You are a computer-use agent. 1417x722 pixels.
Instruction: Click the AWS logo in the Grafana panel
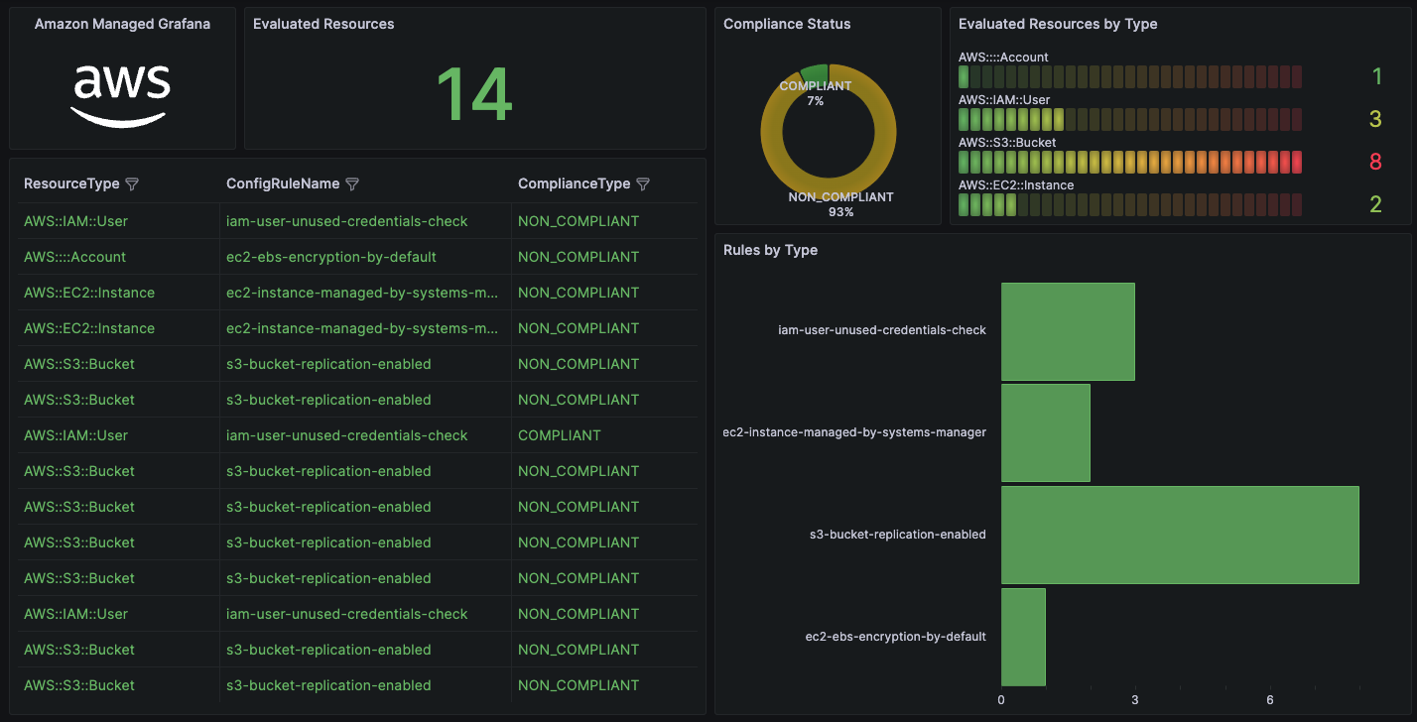click(120, 94)
